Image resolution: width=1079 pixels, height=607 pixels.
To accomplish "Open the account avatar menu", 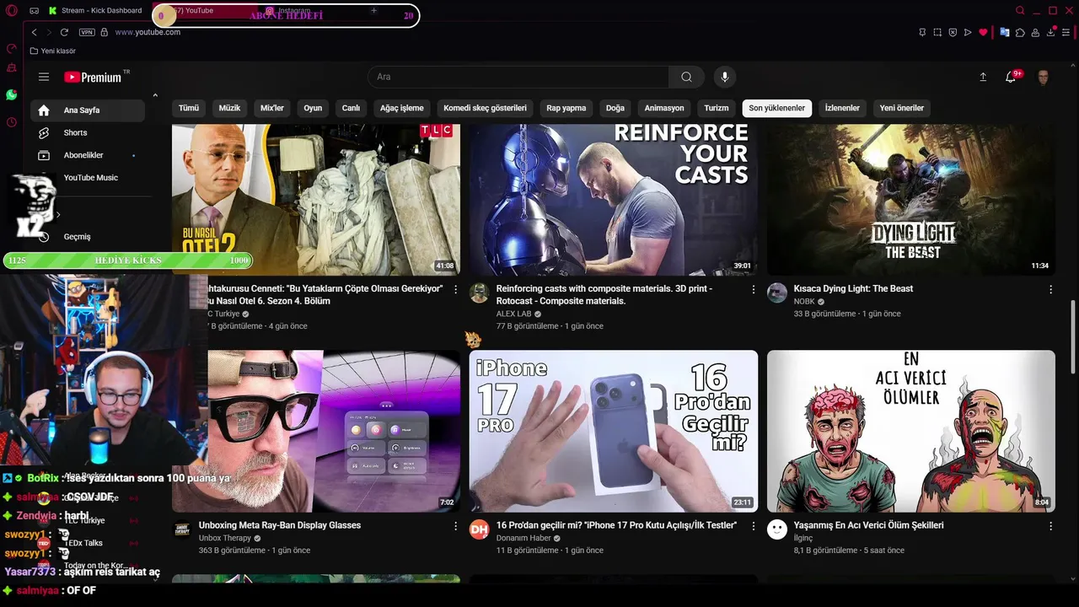I will click(1044, 78).
